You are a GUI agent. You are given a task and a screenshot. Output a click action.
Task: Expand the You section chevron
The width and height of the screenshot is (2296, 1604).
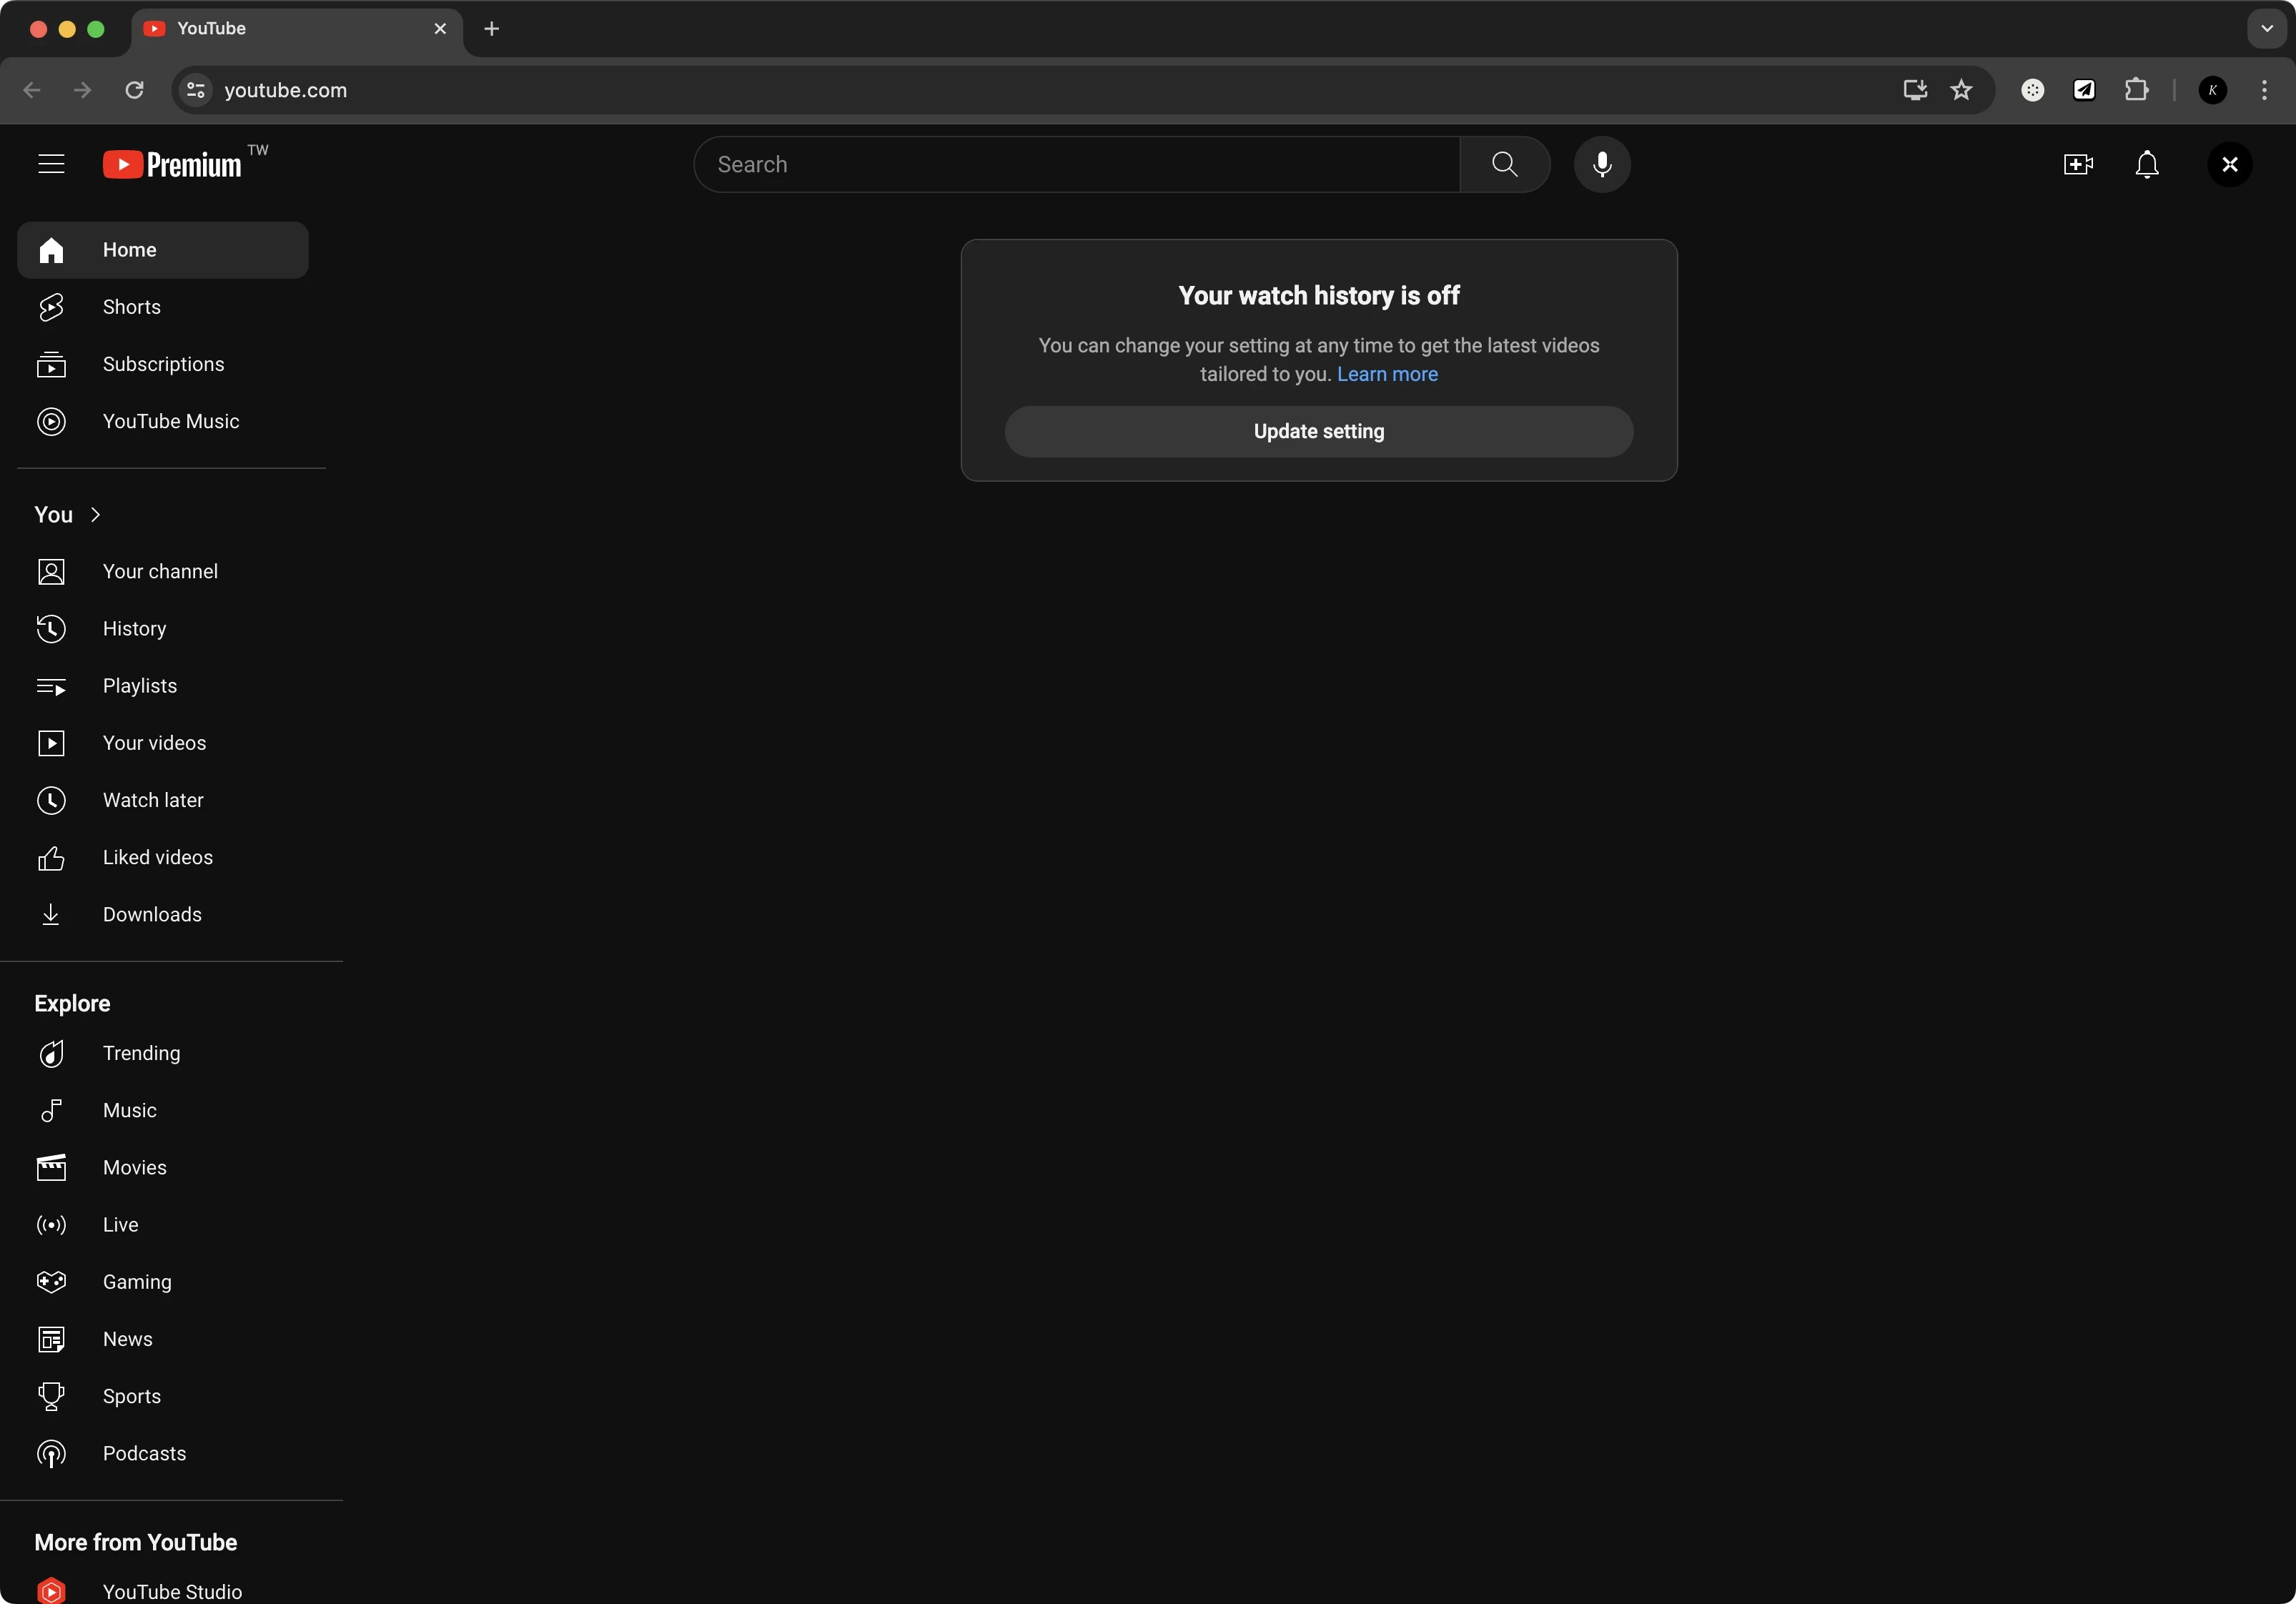pyautogui.click(x=96, y=515)
